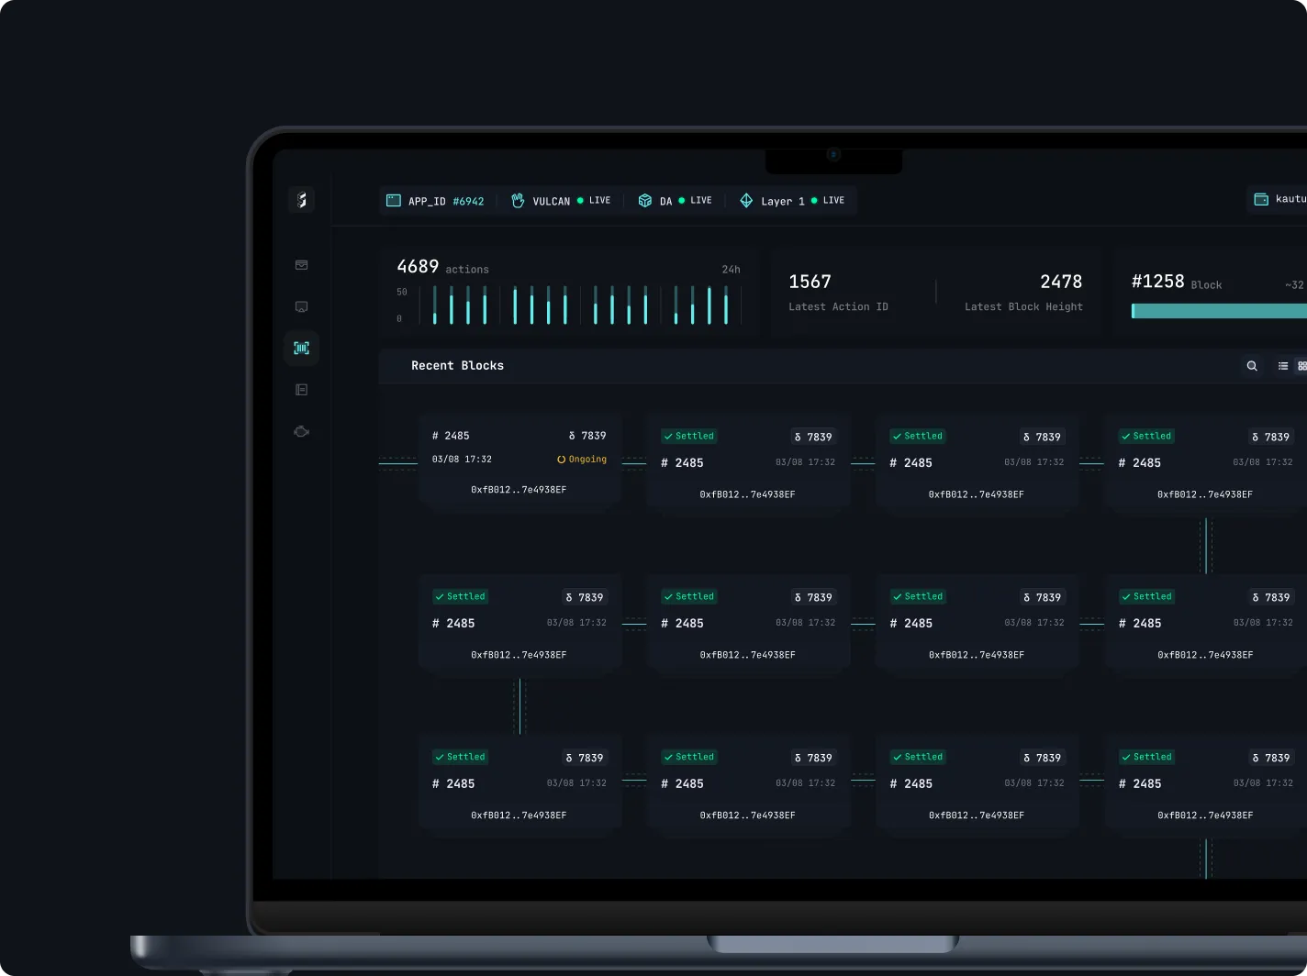Open the inbox tray sidebar icon
Screen dimensions: 1307x976
click(x=301, y=265)
